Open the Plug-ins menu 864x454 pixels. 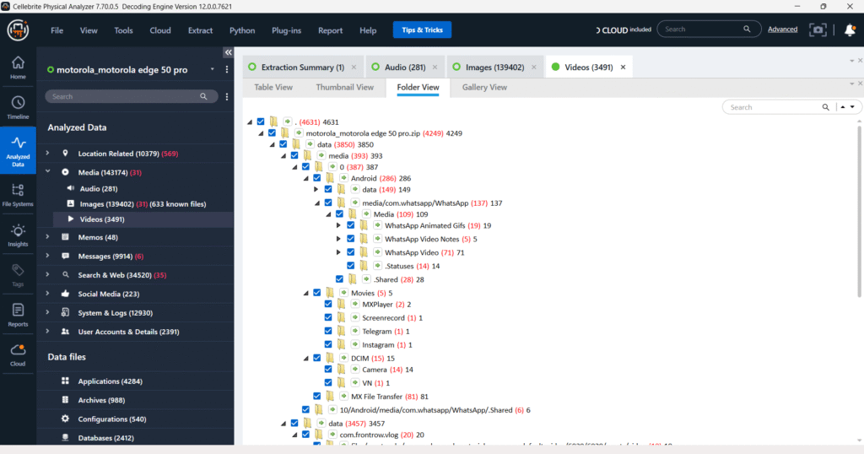[x=287, y=30]
